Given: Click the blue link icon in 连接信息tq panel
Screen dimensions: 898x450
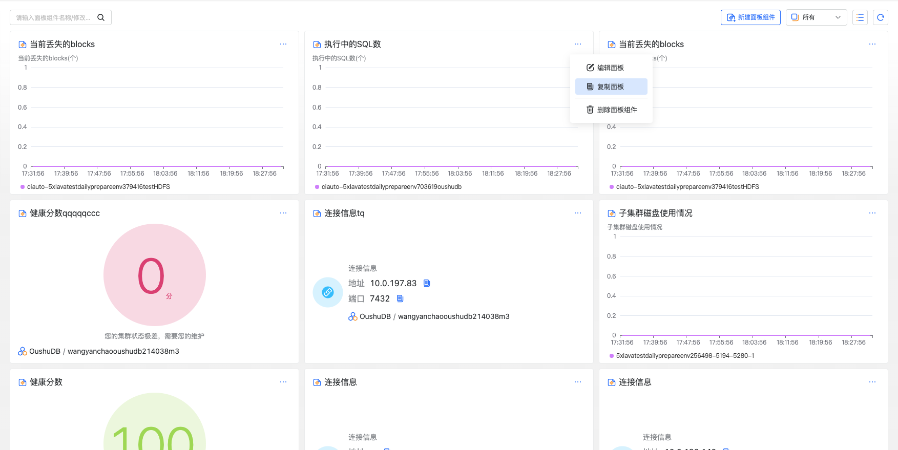Looking at the screenshot, I should tap(328, 292).
